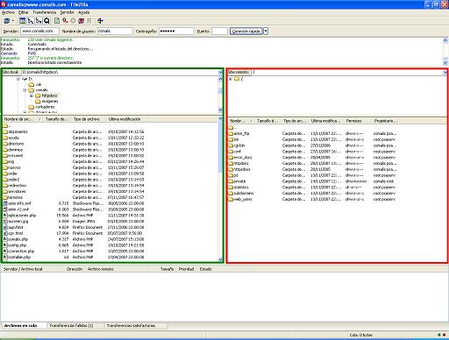Open the Editar menu

click(x=24, y=12)
